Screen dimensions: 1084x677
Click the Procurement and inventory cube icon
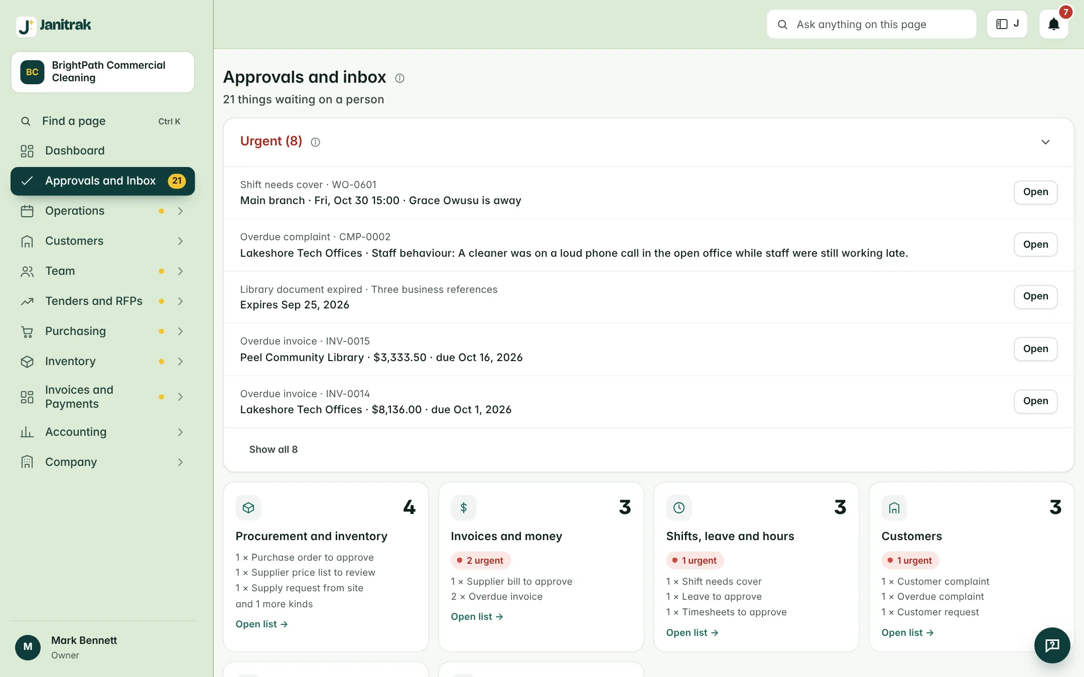pos(248,508)
